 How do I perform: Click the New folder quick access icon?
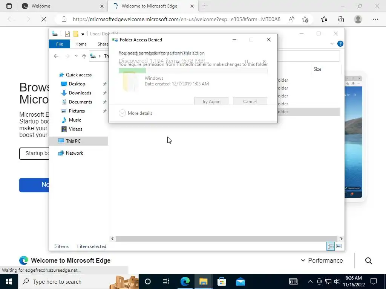[76, 34]
